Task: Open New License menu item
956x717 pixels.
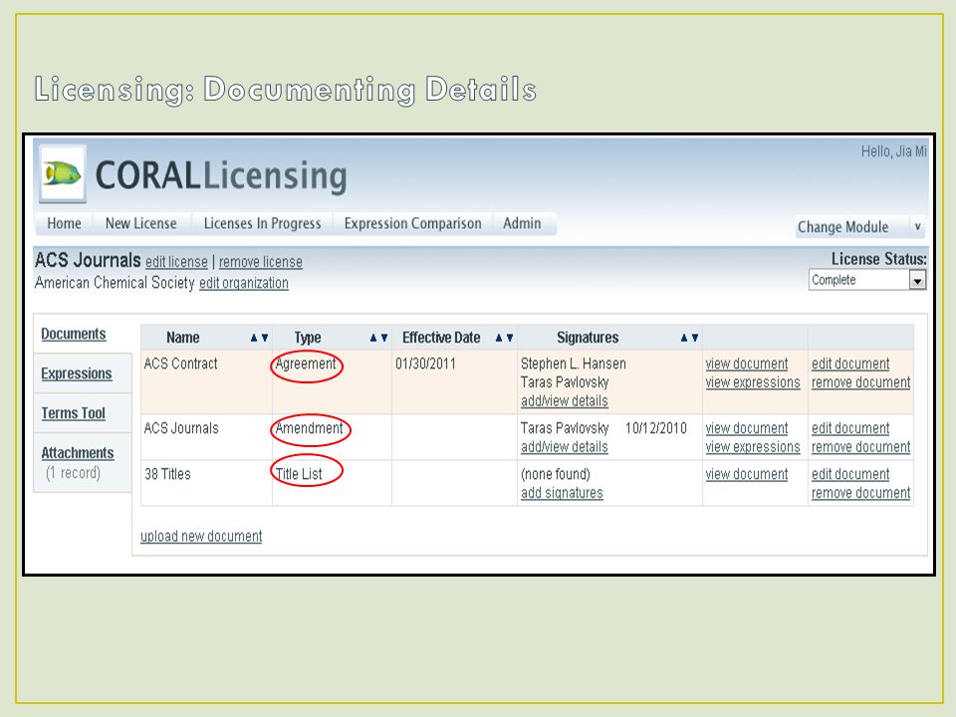Action: point(140,224)
